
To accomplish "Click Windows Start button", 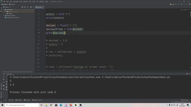I will click(2, 105).
